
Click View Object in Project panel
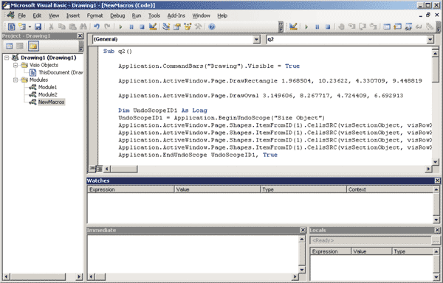click(20, 46)
